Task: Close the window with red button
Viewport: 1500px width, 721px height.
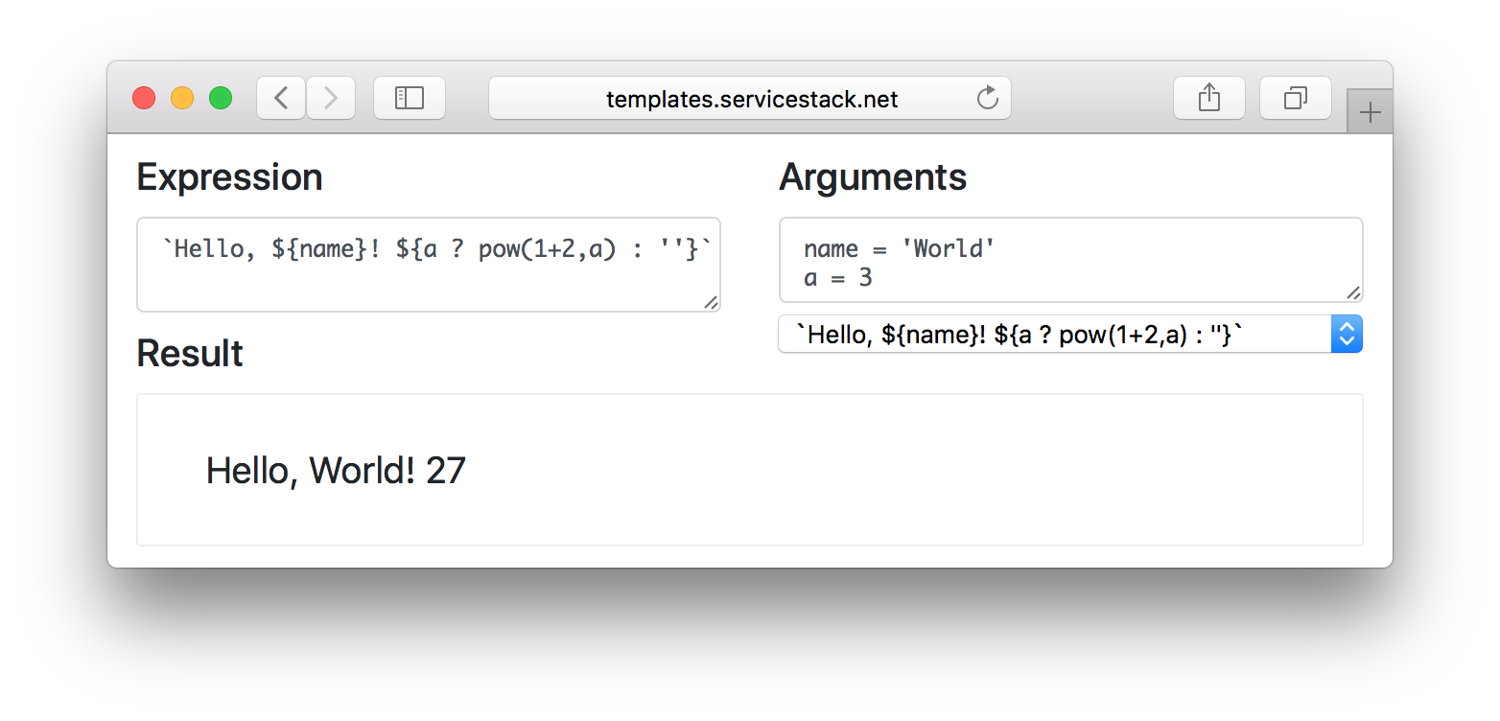Action: [144, 98]
